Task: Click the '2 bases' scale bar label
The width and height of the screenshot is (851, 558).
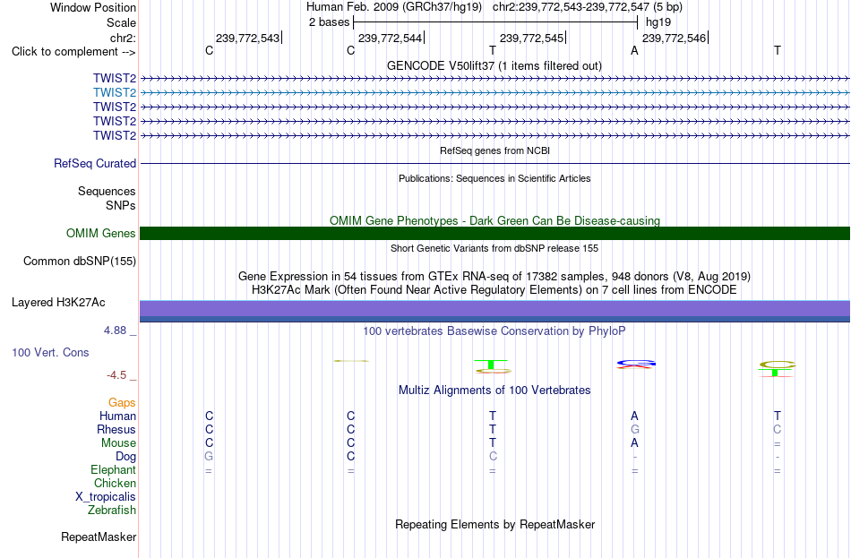Action: point(330,22)
